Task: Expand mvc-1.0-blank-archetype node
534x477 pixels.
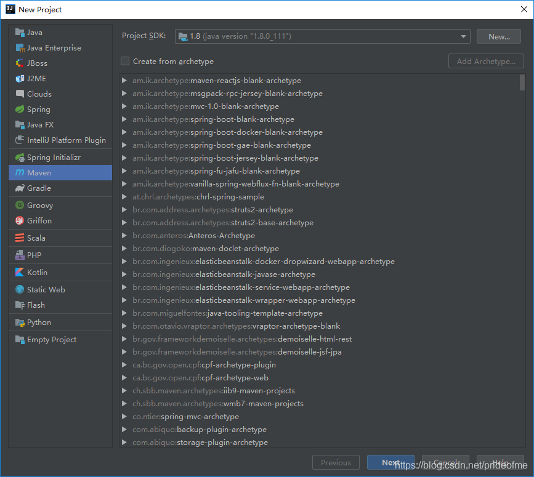Action: (124, 106)
